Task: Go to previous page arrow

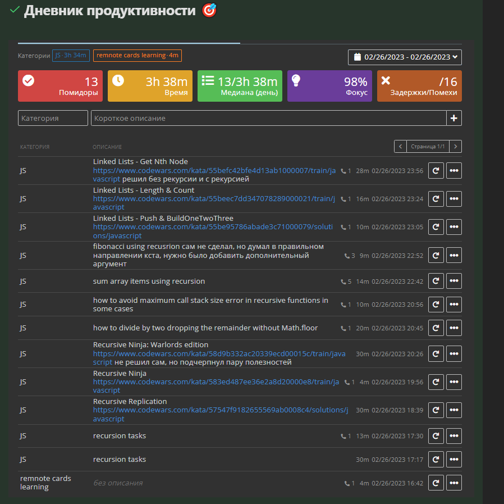Action: (400, 147)
